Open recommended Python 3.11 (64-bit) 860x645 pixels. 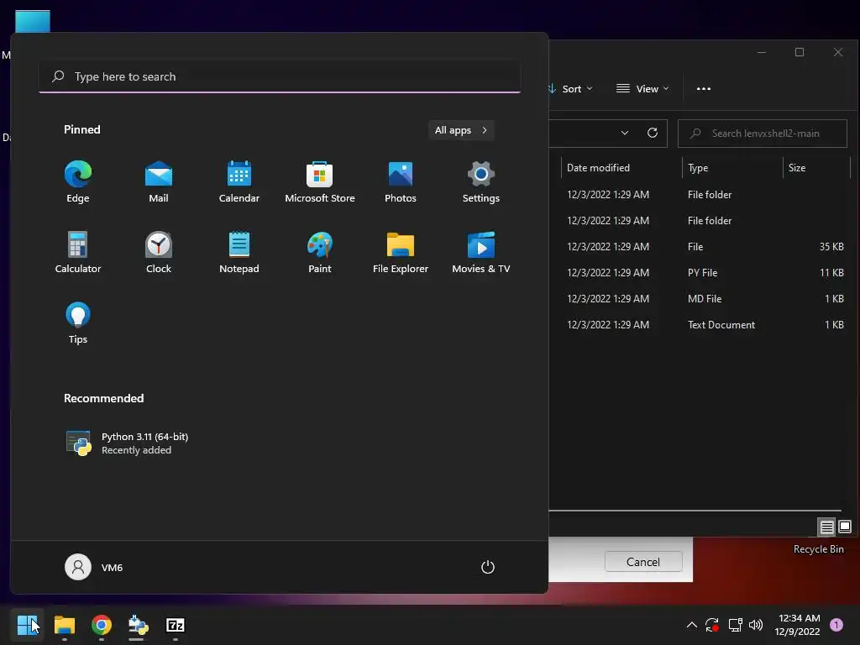(128, 443)
